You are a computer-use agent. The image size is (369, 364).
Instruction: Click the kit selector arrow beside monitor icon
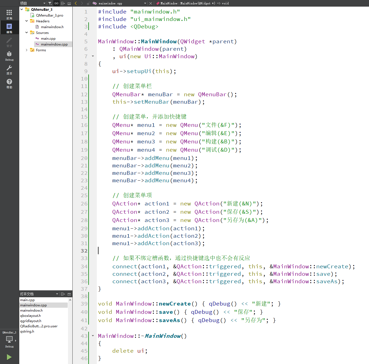15,341
